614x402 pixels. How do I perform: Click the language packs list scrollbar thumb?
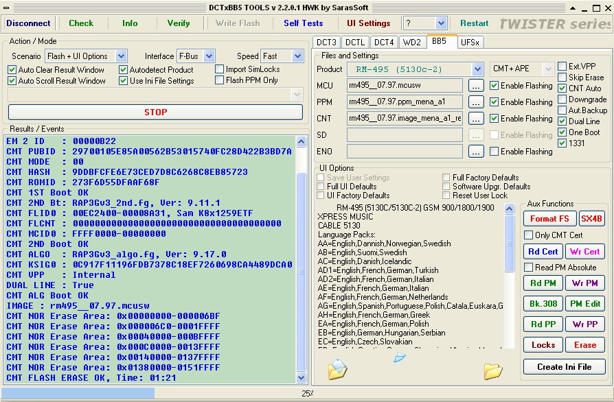tap(509, 244)
